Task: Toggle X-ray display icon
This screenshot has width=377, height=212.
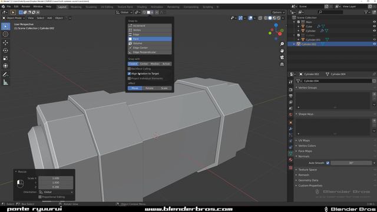Action: coord(260,18)
